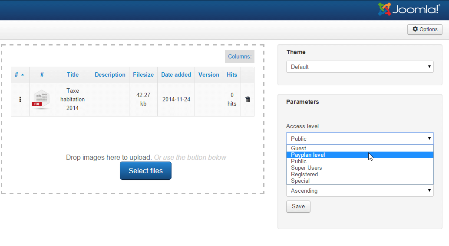
Task: Click the 'Drop images here to upload.' text
Action: (x=109, y=157)
